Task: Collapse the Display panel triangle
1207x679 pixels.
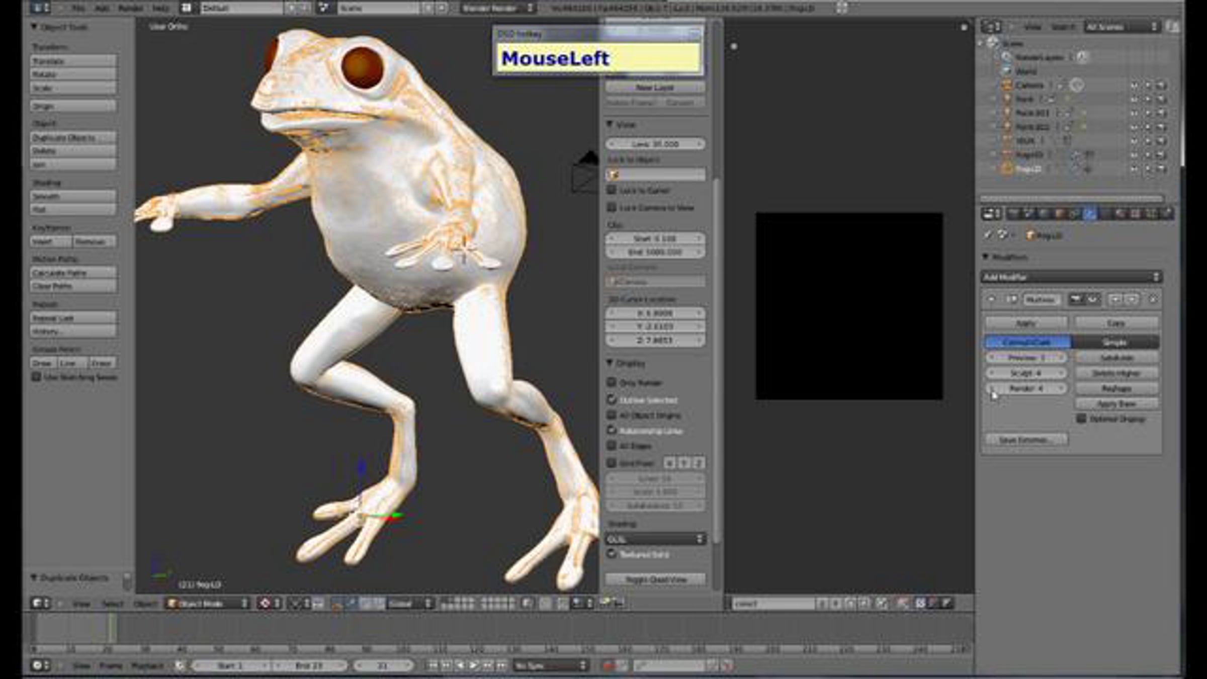Action: click(x=610, y=363)
